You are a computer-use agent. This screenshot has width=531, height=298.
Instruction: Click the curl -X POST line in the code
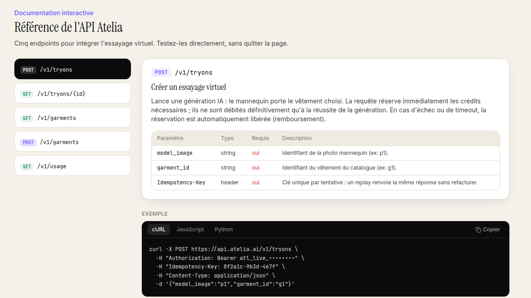tap(223, 249)
